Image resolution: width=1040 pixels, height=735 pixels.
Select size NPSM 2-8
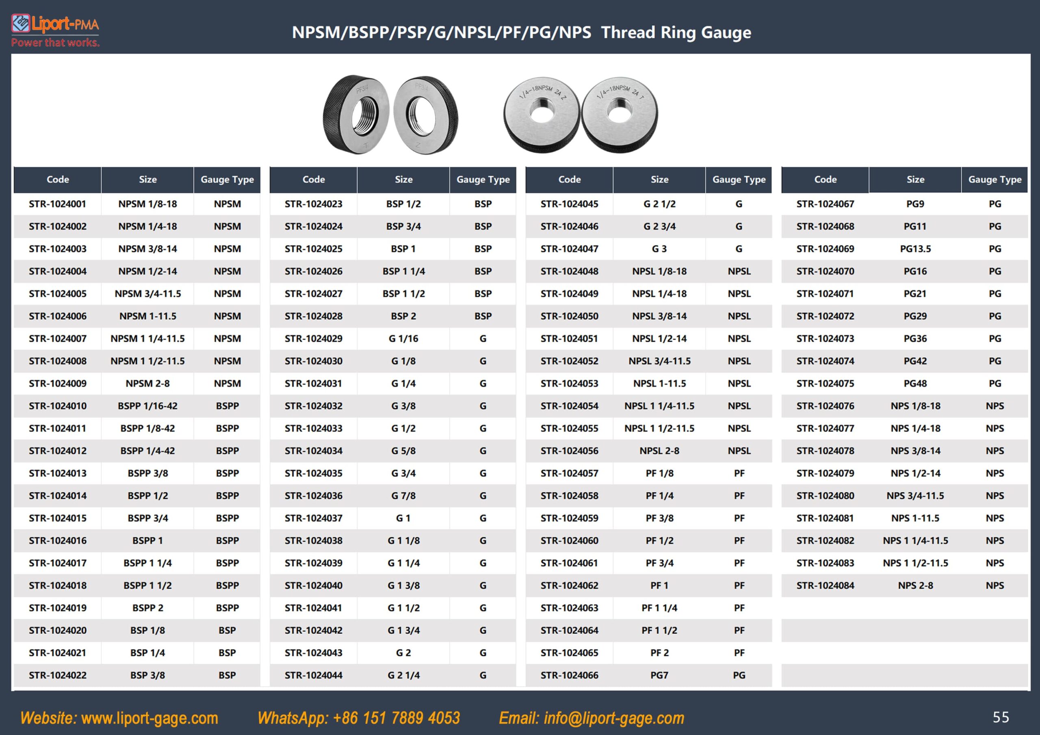147,384
